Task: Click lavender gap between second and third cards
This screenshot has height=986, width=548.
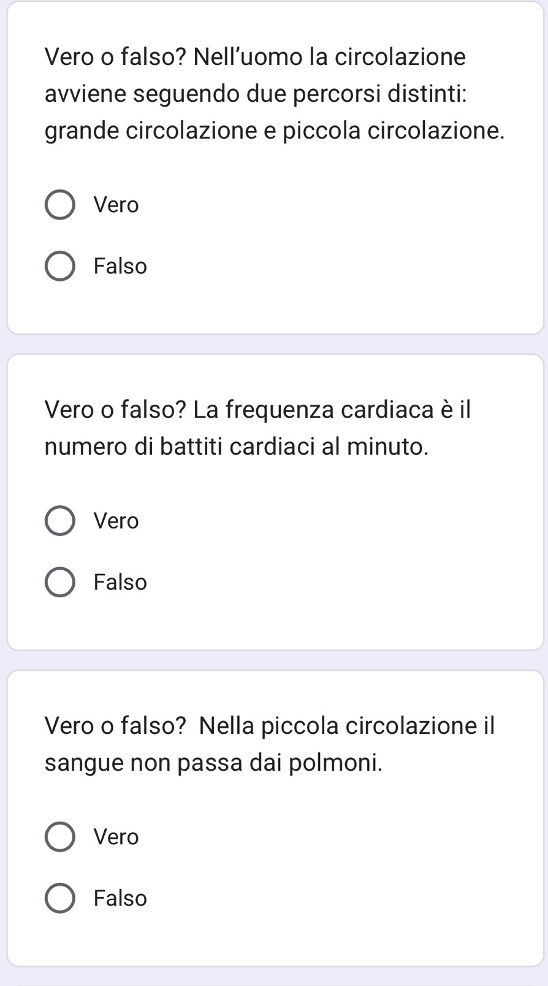Action: (275, 660)
